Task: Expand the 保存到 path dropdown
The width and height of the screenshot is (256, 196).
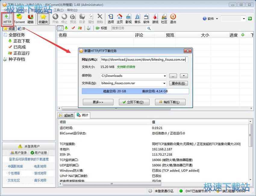Action: click(165, 76)
